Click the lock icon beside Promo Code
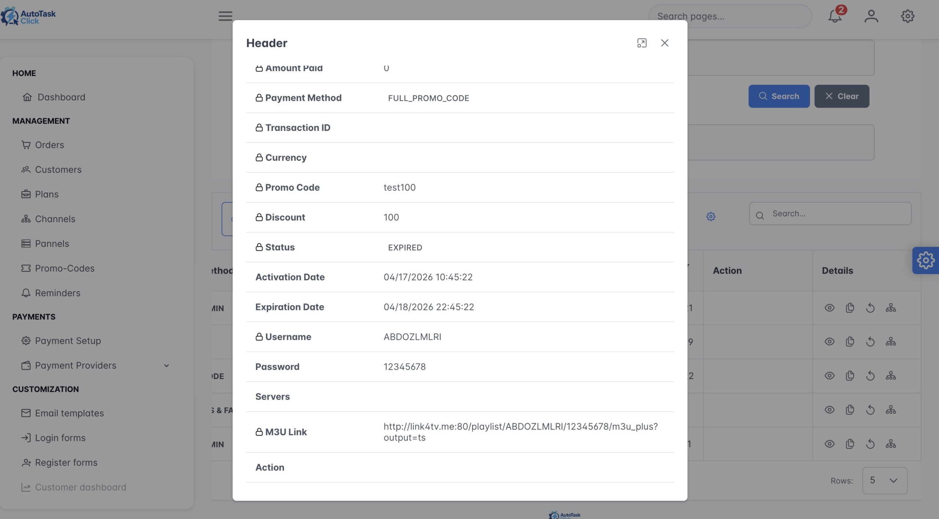Viewport: 939px width, 519px height. pos(259,187)
